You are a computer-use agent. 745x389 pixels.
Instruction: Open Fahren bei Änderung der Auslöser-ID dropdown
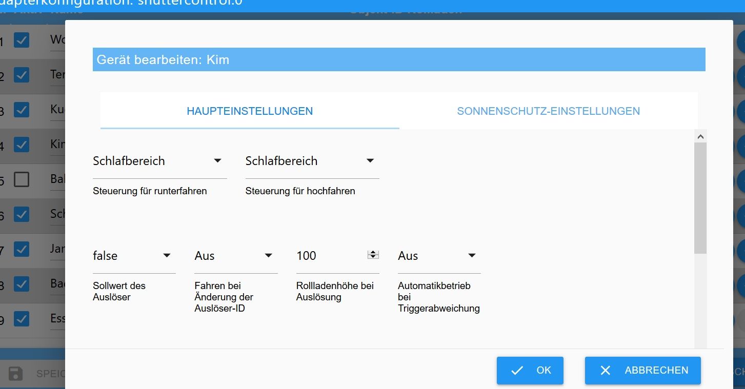point(236,256)
